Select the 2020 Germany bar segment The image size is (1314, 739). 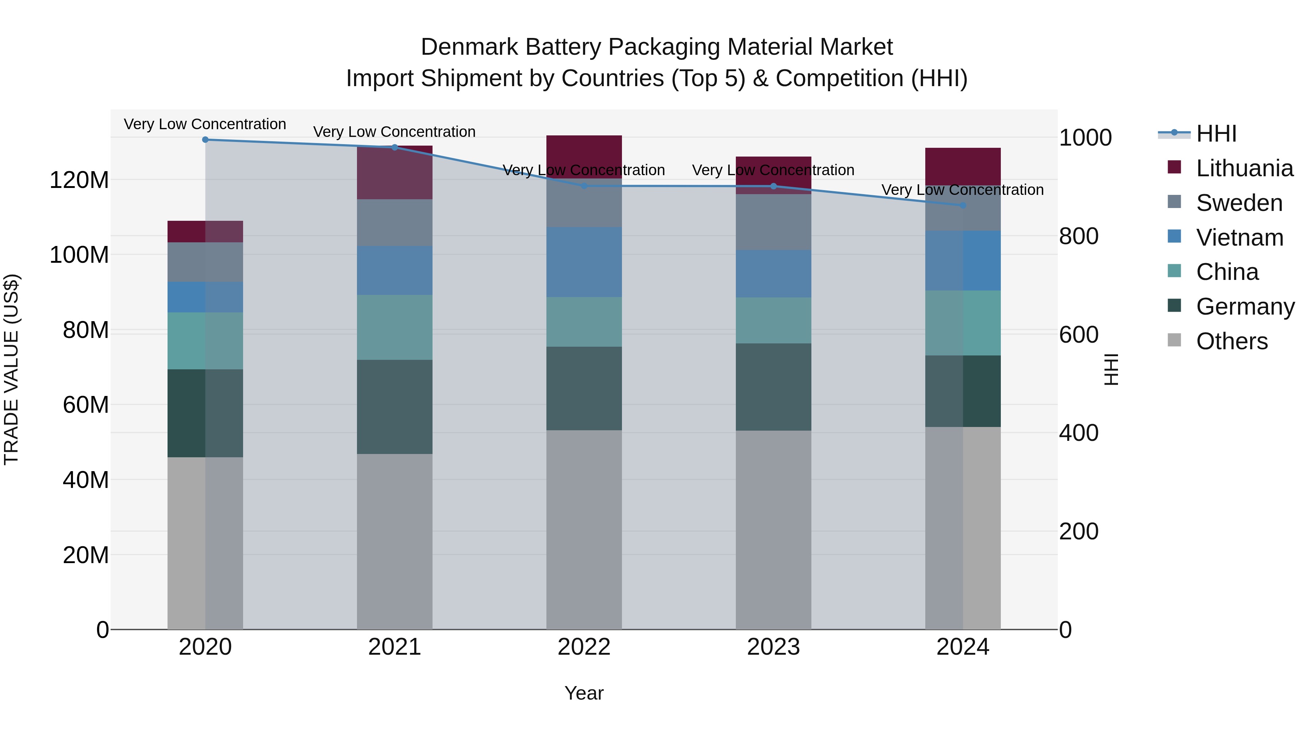point(205,413)
